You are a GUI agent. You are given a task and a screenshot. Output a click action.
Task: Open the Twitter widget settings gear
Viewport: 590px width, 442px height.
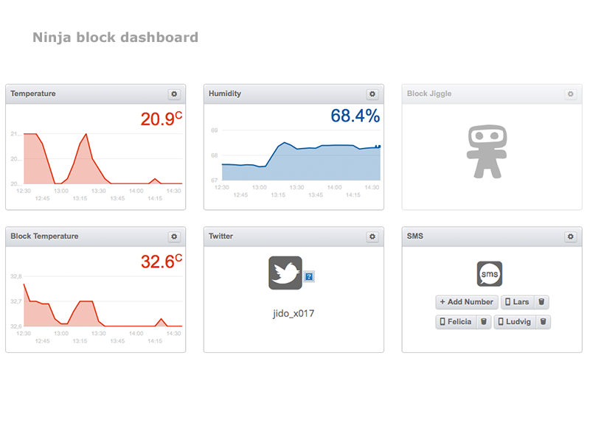[372, 236]
